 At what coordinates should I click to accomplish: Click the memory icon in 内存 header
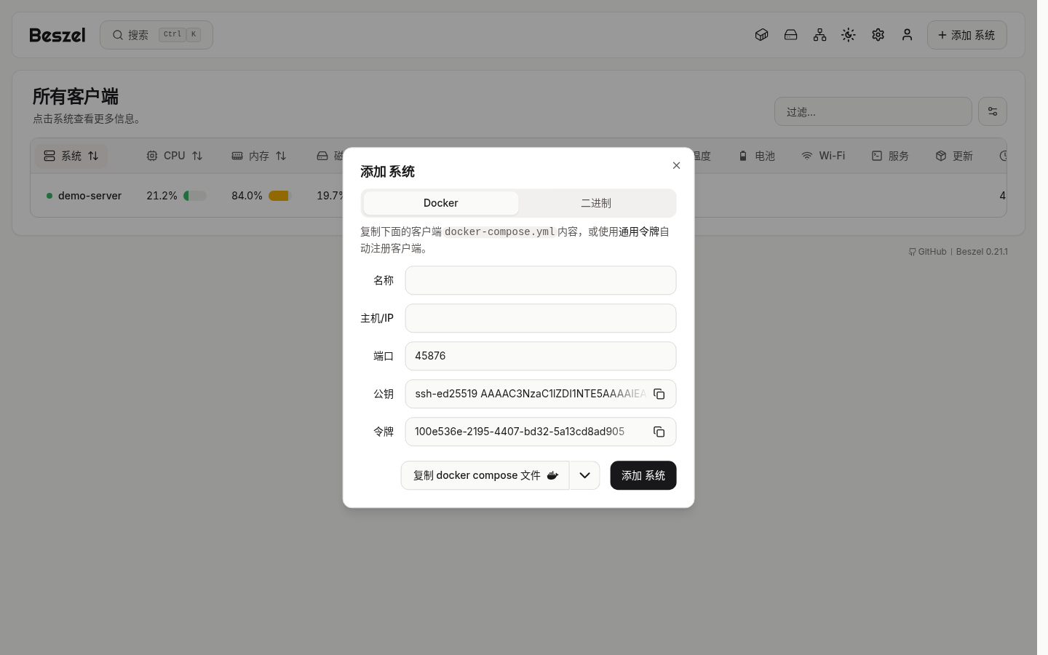pyautogui.click(x=237, y=156)
